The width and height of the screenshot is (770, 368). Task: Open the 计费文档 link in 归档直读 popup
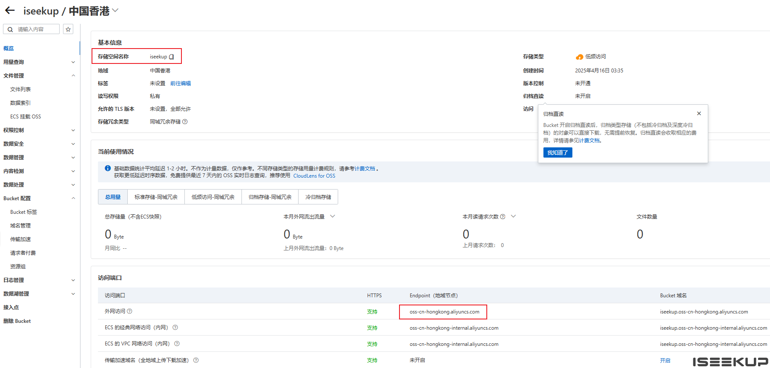(589, 141)
